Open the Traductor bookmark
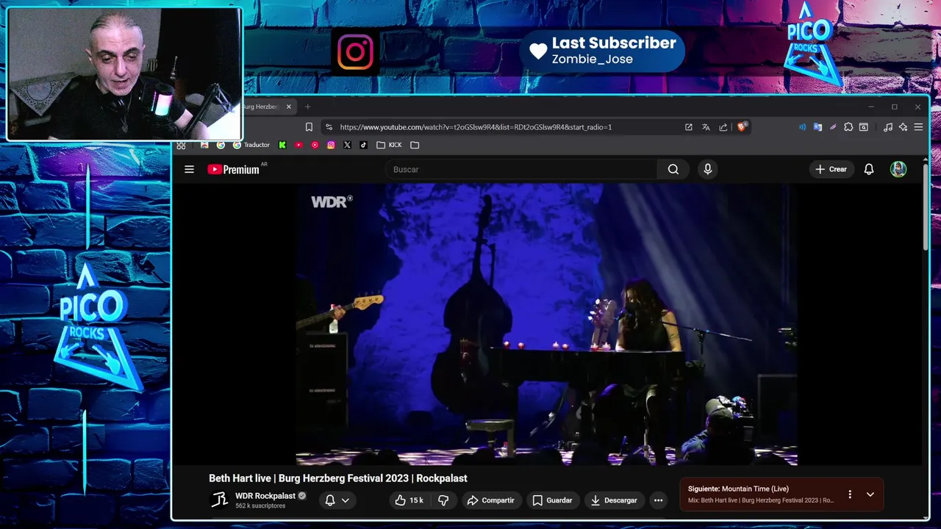The image size is (941, 529). coord(251,145)
